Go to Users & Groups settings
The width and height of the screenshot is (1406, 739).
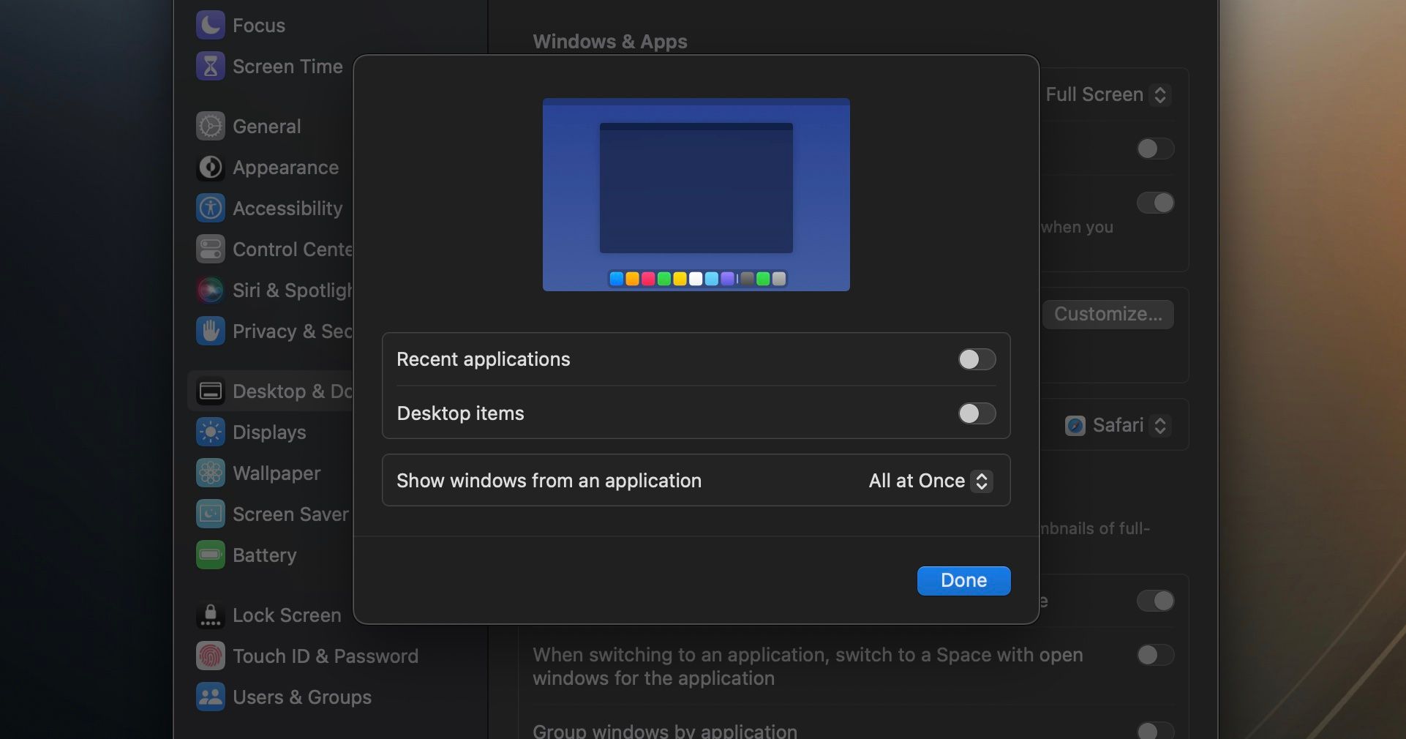coord(301,697)
